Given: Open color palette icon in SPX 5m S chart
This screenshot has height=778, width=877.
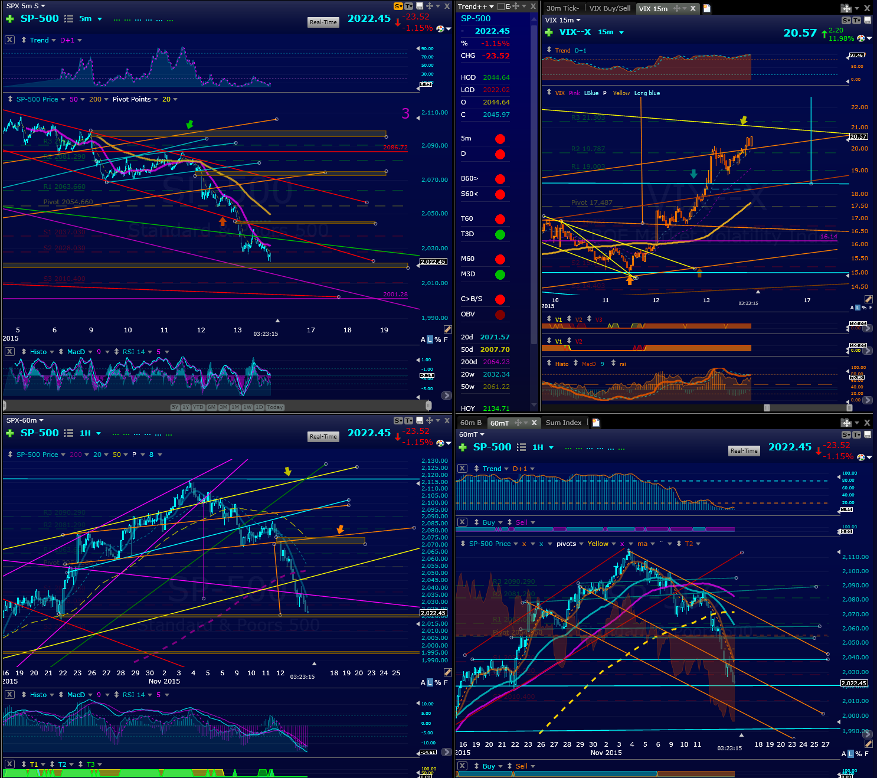Looking at the screenshot, I should click(440, 28).
